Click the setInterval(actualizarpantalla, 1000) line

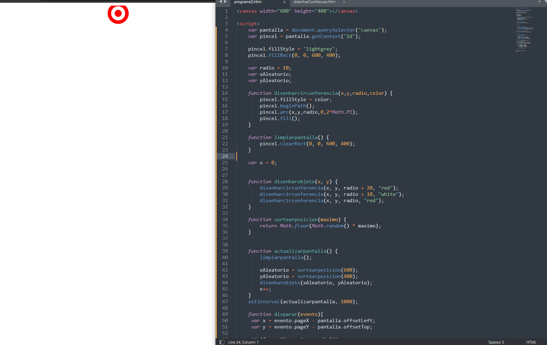[303, 301]
